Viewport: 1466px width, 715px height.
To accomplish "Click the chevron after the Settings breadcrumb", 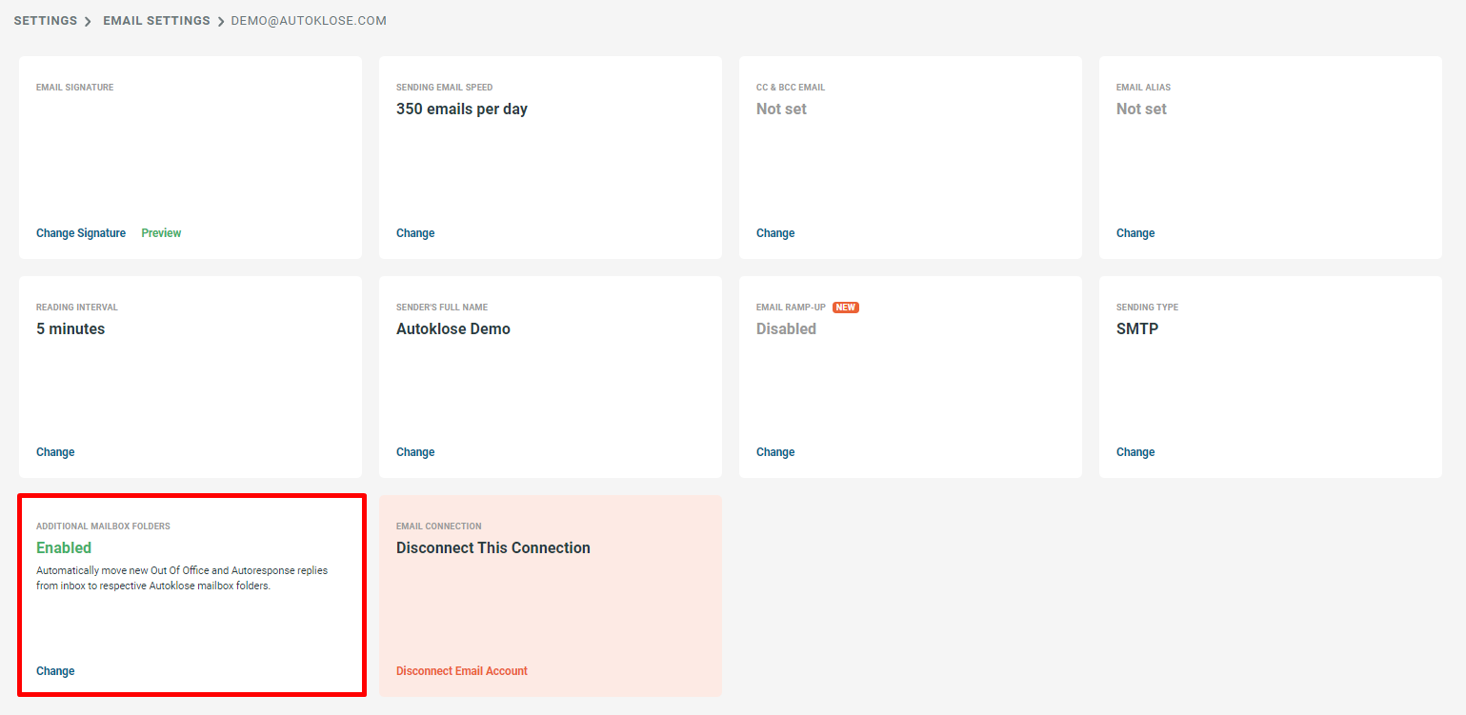I will [88, 21].
